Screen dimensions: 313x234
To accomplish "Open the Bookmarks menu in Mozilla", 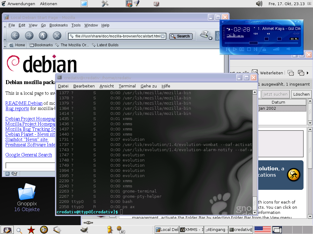I will [x=58, y=25].
